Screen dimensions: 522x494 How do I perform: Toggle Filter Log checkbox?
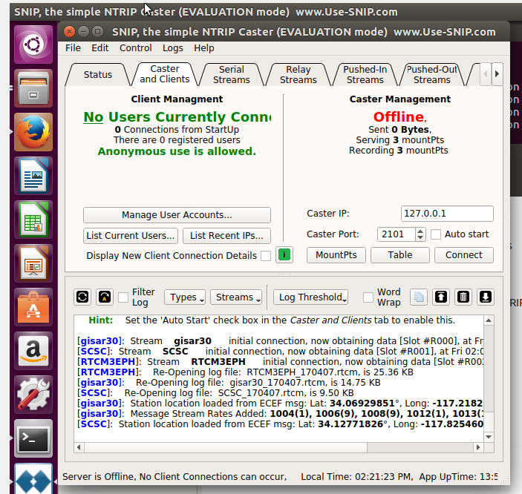(123, 297)
